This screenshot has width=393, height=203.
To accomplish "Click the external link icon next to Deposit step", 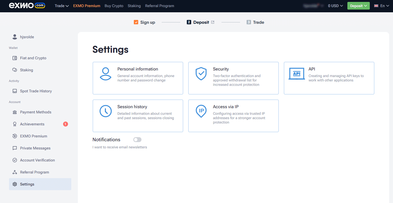I will [x=213, y=22].
